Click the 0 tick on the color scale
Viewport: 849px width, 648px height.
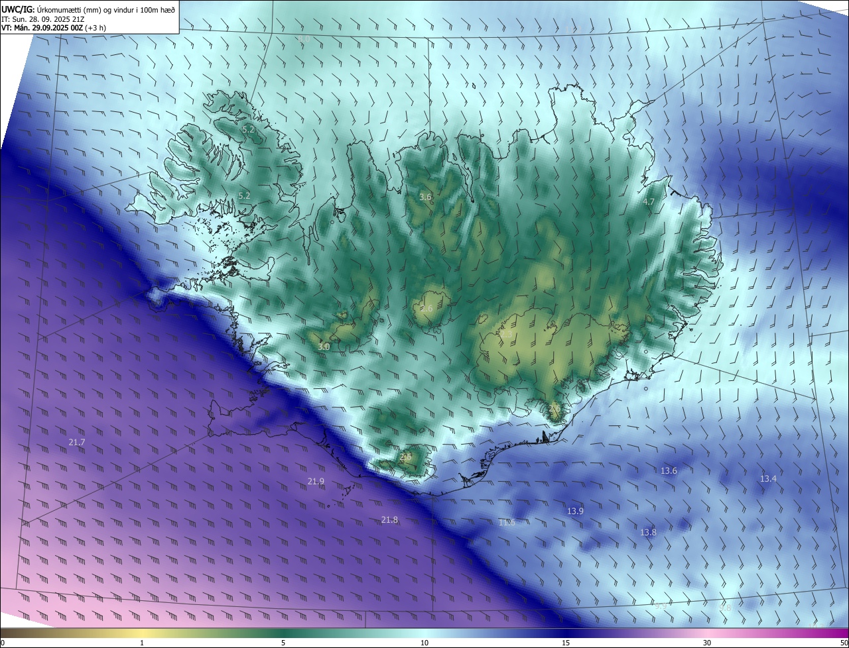[x=3, y=643]
